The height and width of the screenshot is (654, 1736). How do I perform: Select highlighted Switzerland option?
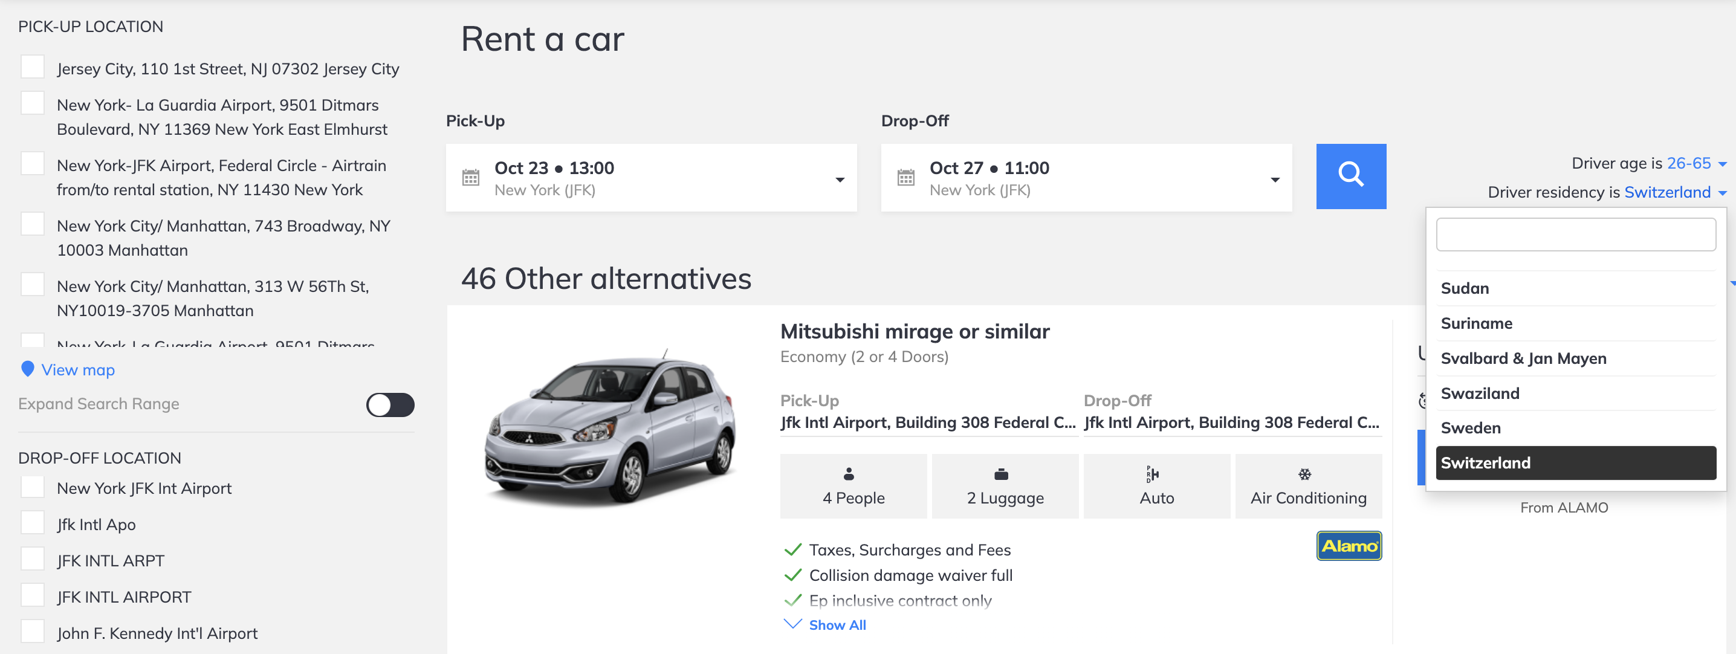[1576, 463]
